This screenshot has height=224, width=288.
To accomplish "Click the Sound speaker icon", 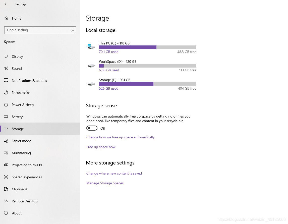I will [x=6, y=68].
